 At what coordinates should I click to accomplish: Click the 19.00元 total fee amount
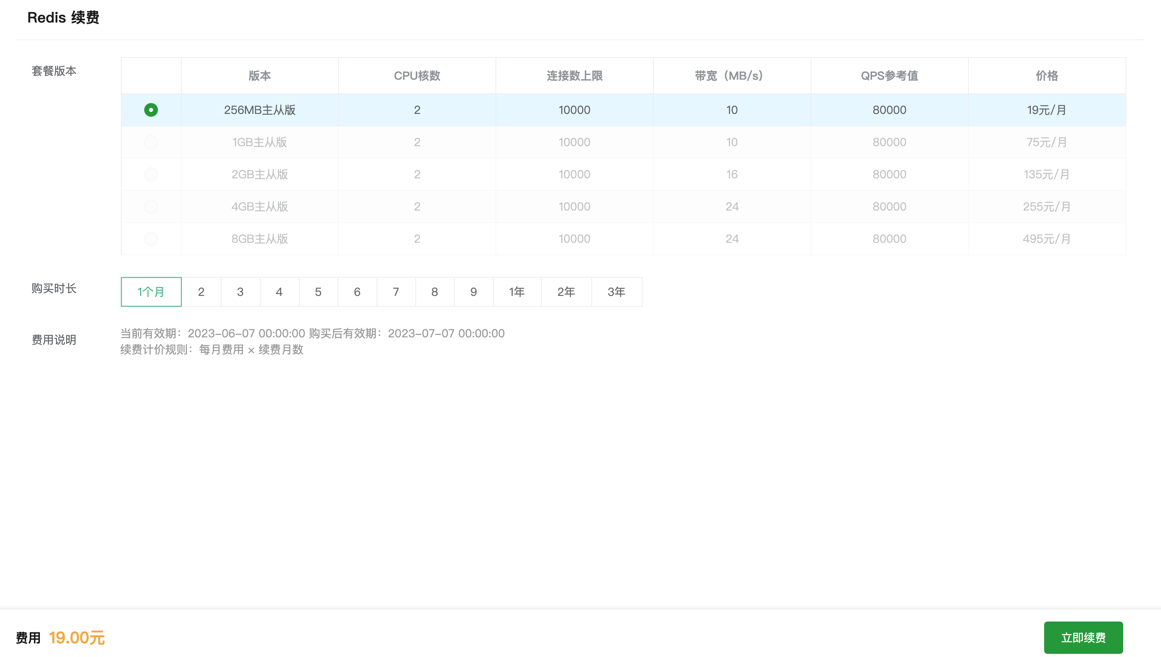tap(77, 638)
